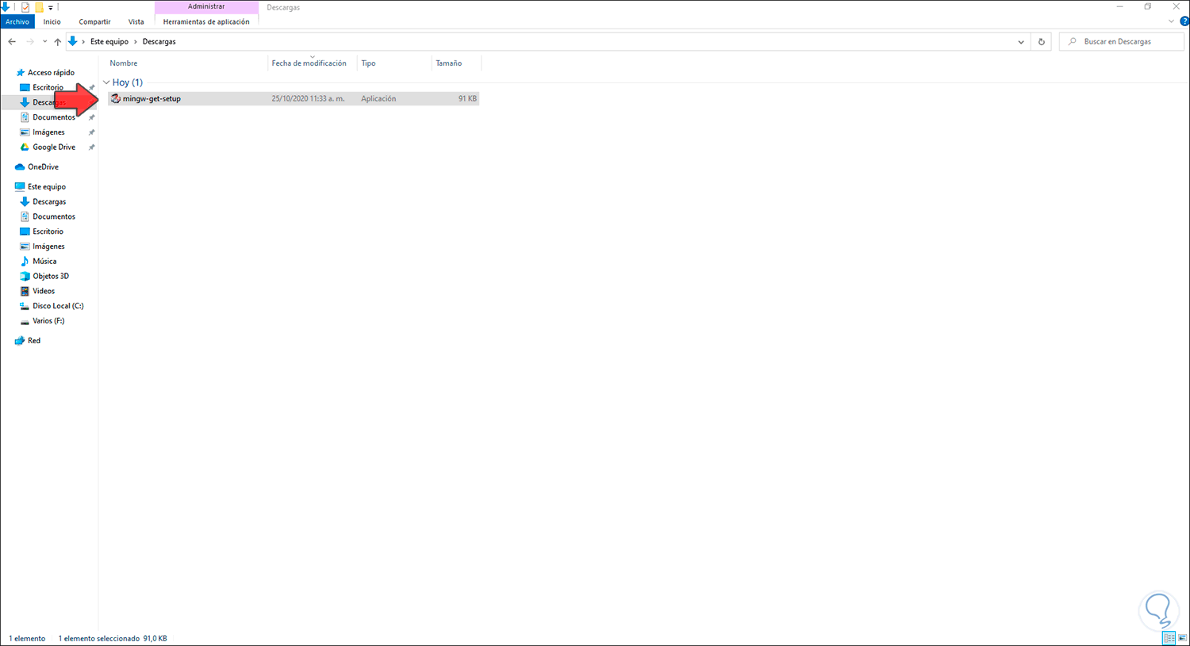Click the Música note icon

pos(25,262)
